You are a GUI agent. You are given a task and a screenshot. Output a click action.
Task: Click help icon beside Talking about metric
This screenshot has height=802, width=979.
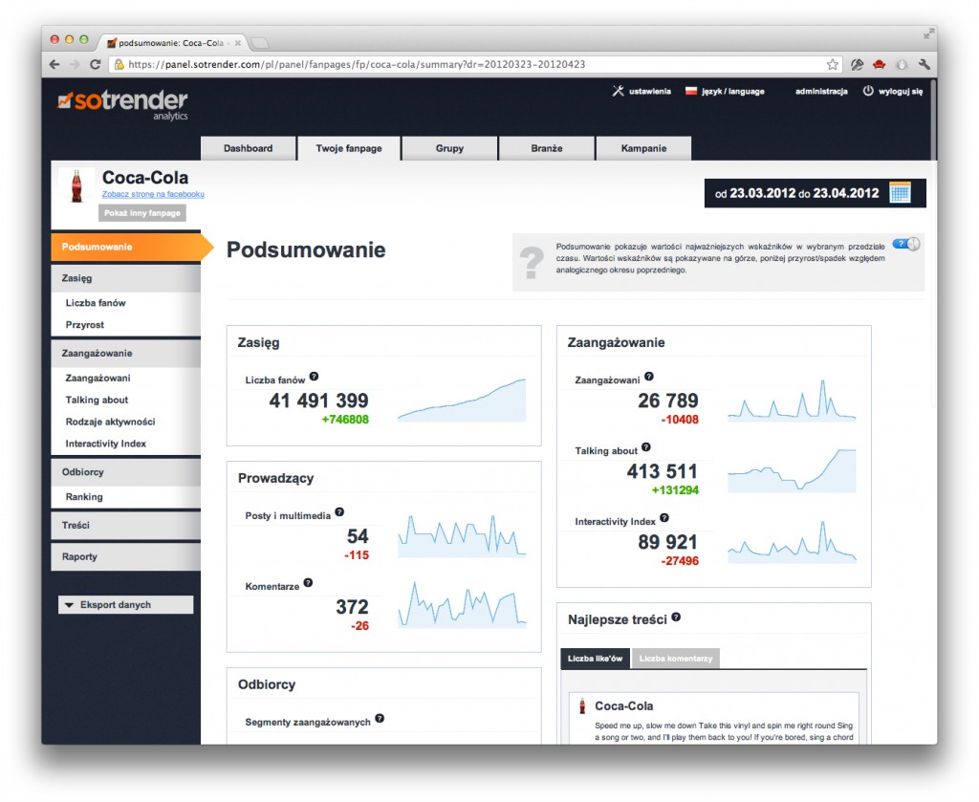pos(646,447)
